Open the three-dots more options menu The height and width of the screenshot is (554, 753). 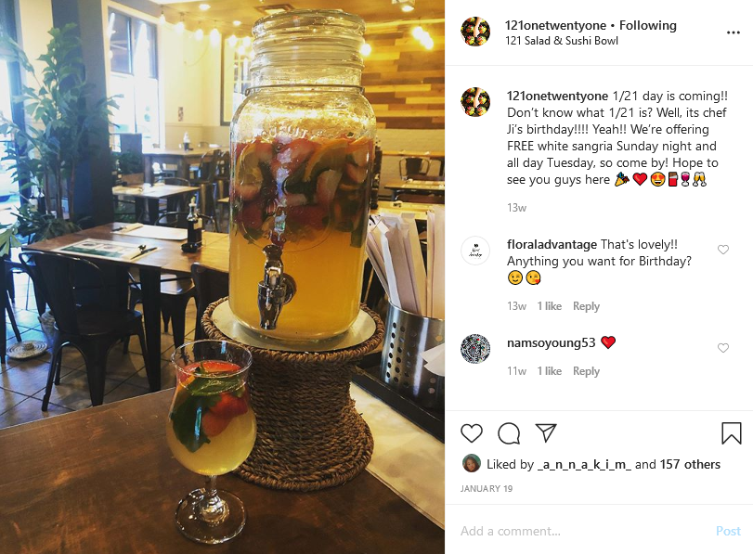pyautogui.click(x=734, y=32)
